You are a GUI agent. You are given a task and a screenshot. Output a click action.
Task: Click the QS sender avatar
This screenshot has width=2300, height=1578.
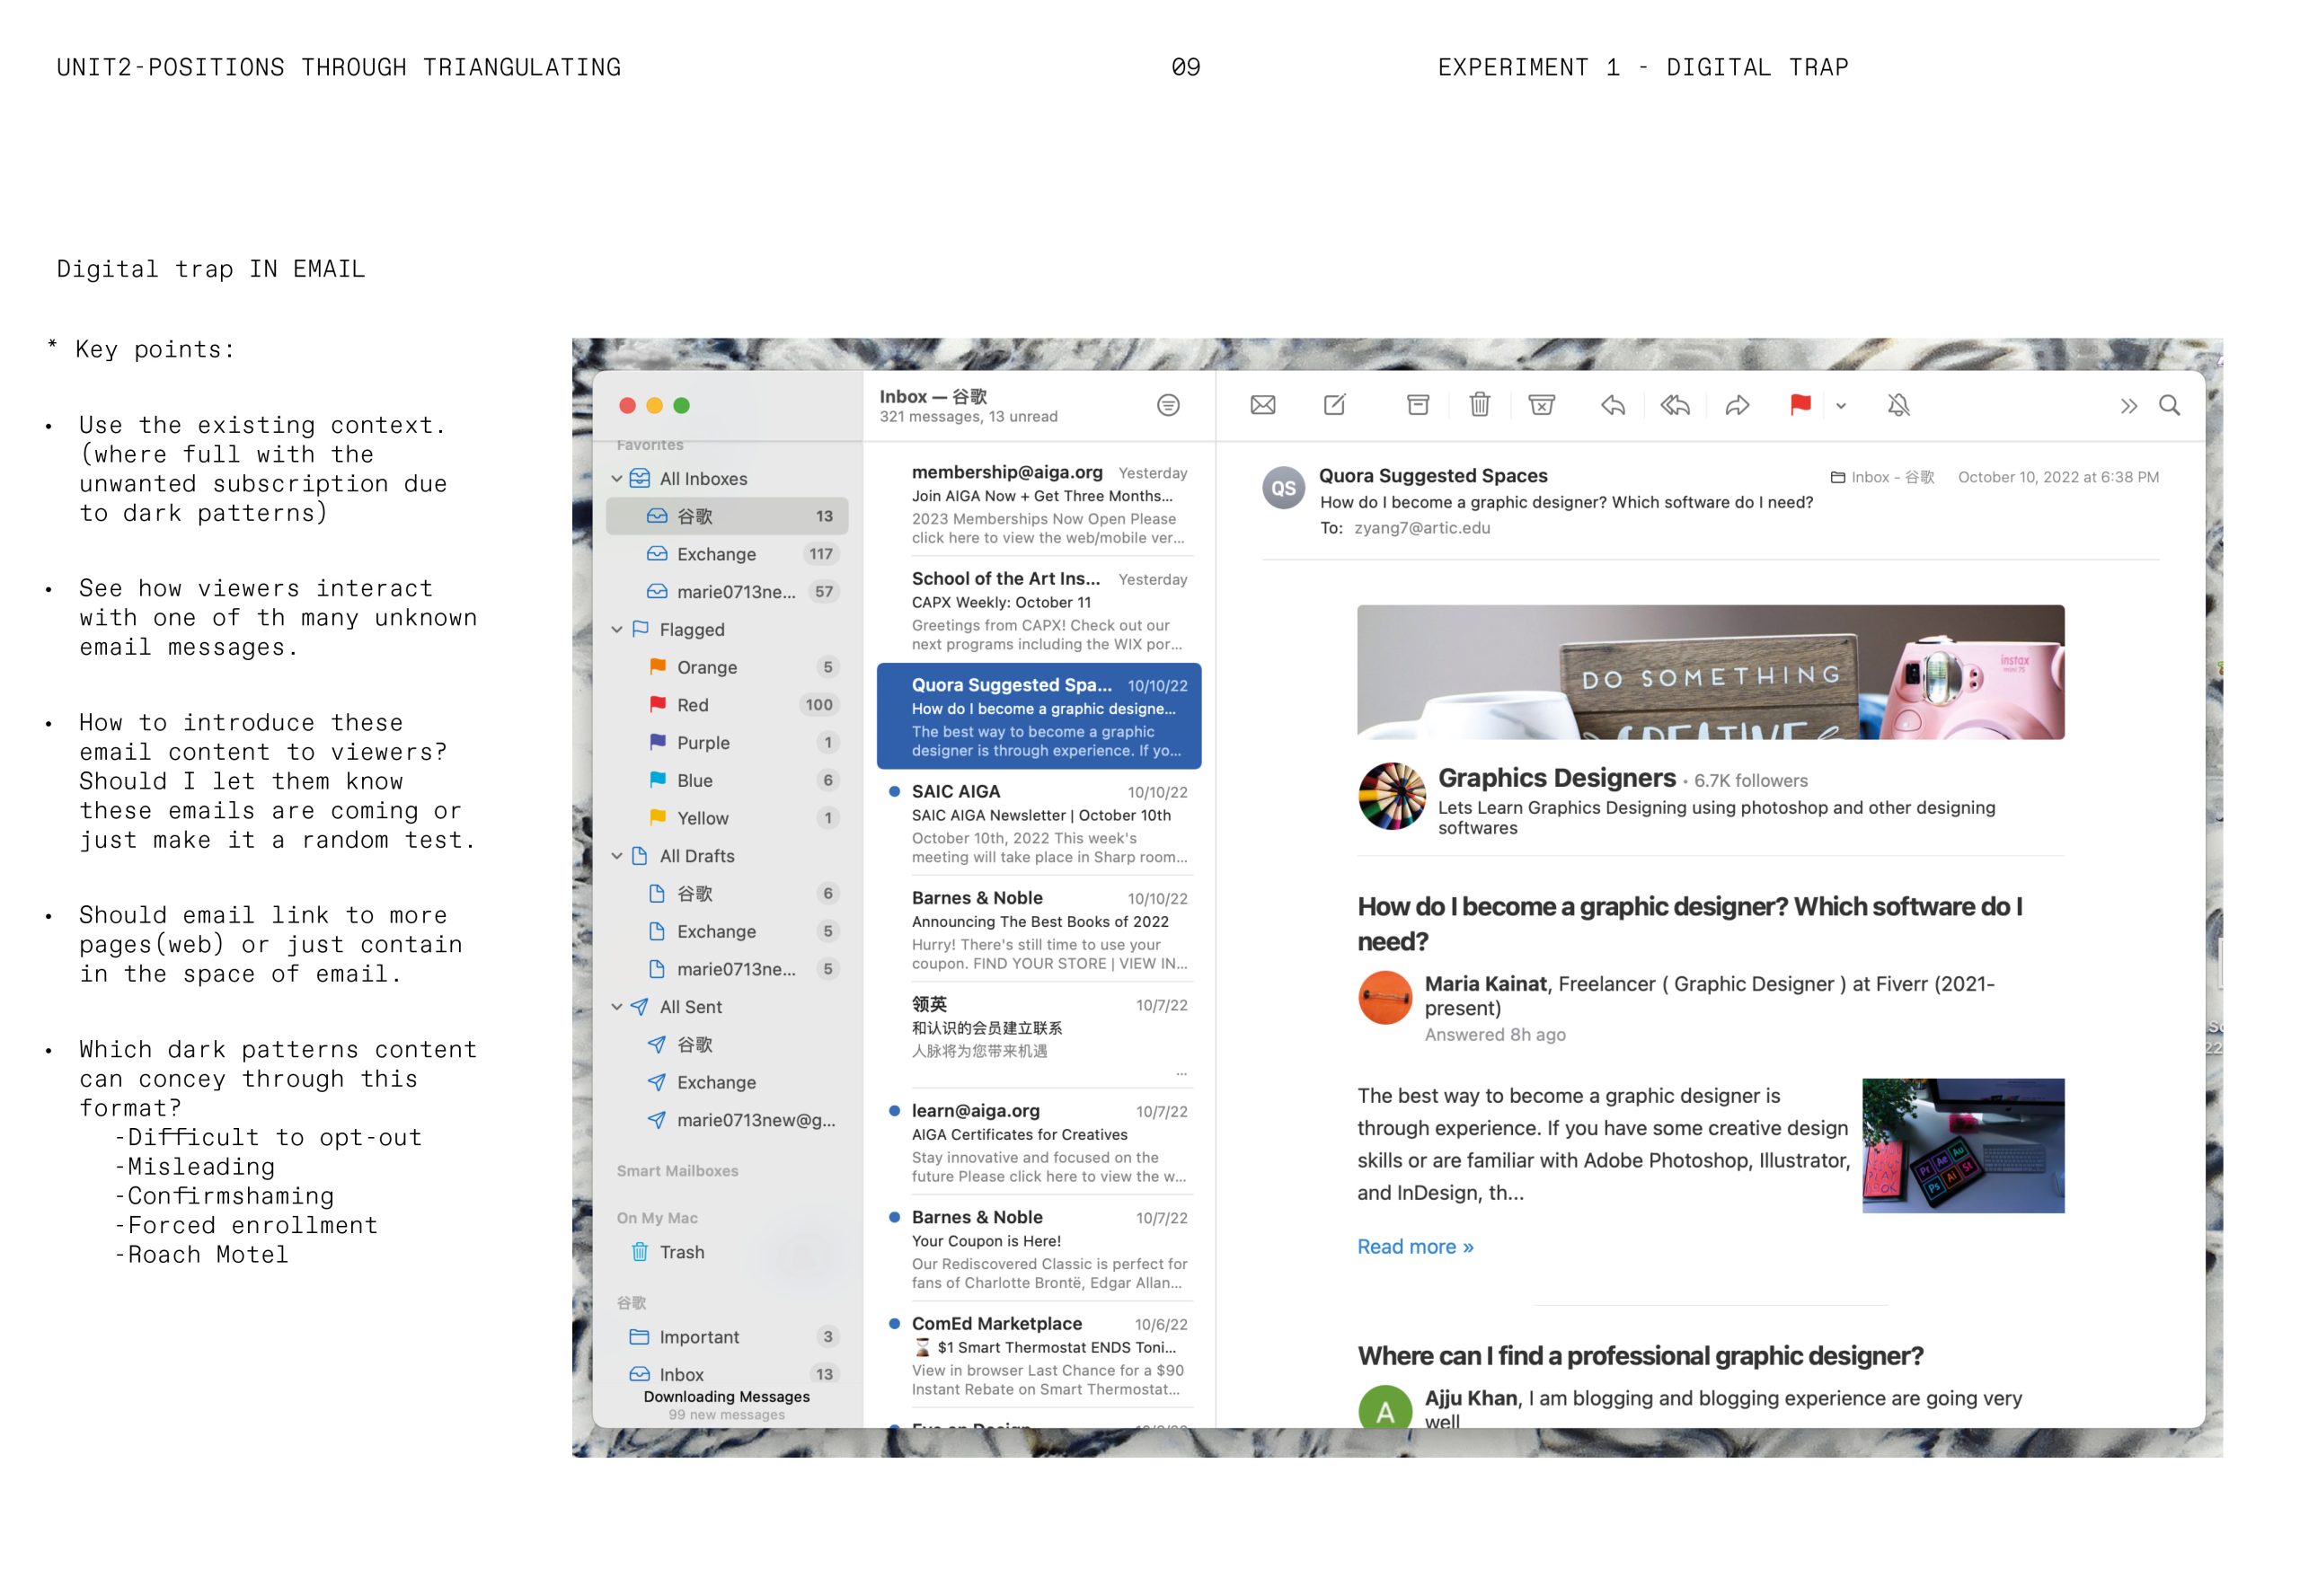1284,489
